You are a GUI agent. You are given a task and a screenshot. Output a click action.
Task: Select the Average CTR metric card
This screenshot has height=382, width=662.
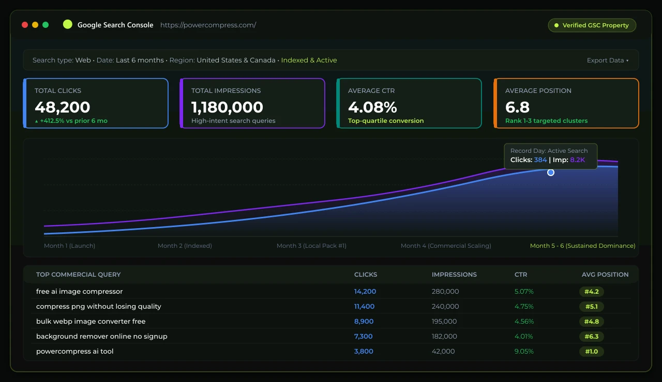click(x=409, y=103)
